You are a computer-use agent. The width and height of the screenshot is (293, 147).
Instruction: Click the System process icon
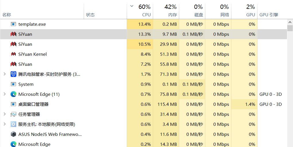[13, 84]
